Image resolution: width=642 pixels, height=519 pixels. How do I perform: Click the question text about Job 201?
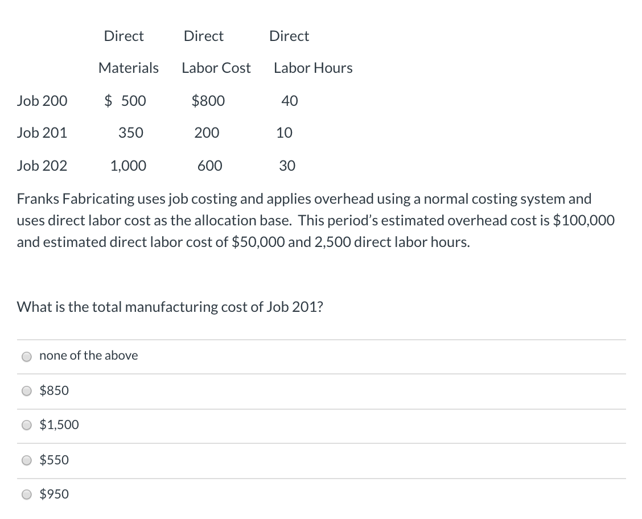click(170, 307)
